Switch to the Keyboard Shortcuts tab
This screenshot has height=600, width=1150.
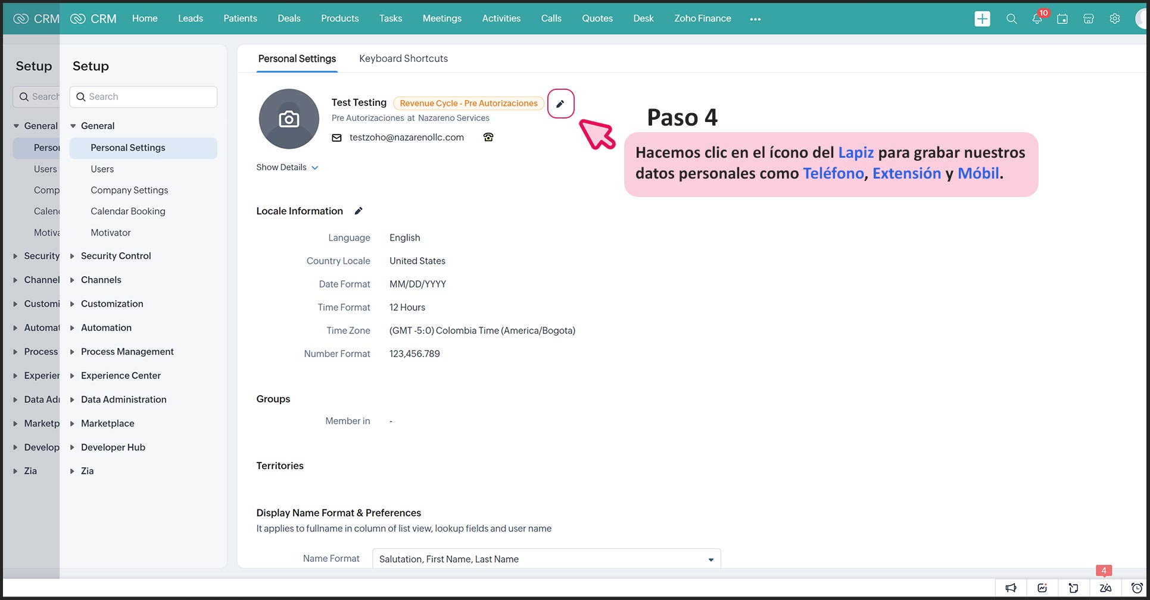403,58
